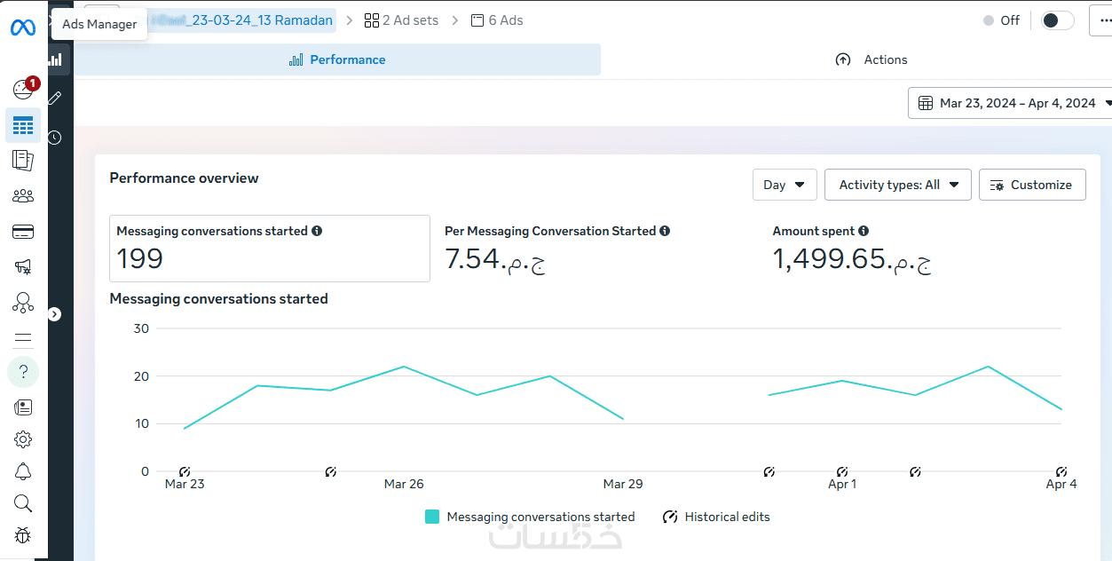This screenshot has height=561, width=1112.
Task: Toggle the Historical edits legend item
Action: [x=717, y=517]
